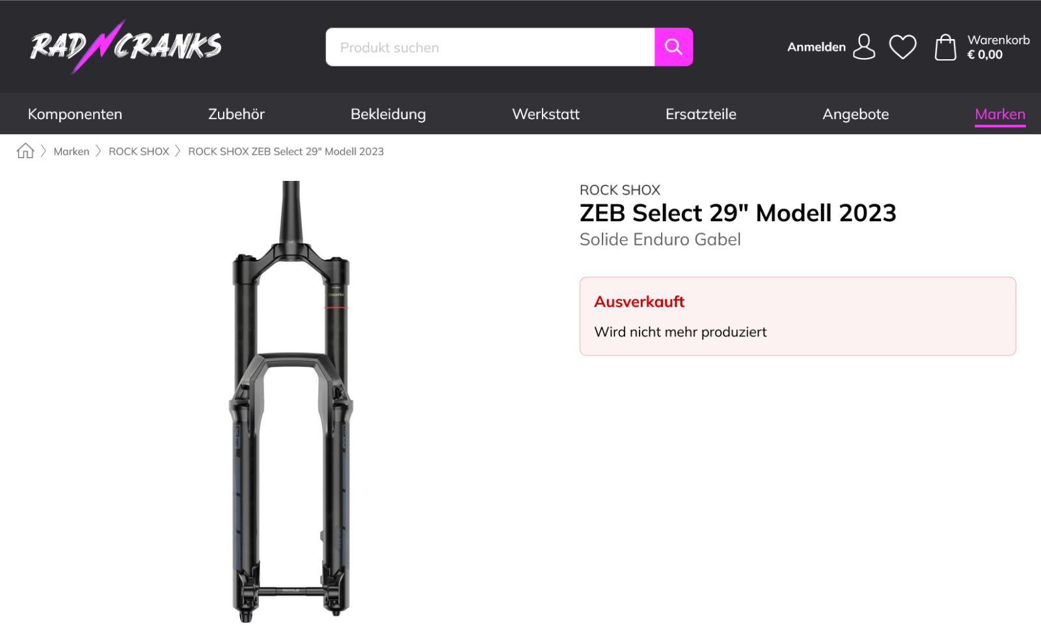Select the highlighted Marken menu item
This screenshot has width=1041, height=643.
[x=999, y=114]
